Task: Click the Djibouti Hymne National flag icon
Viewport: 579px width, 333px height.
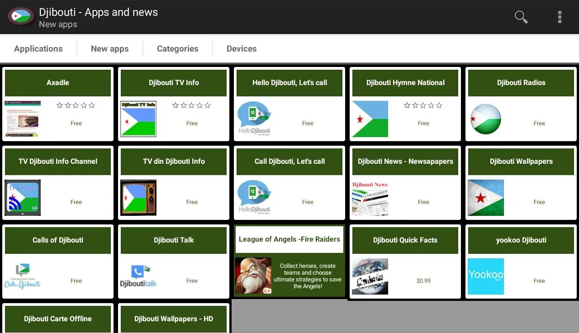Action: [x=370, y=119]
